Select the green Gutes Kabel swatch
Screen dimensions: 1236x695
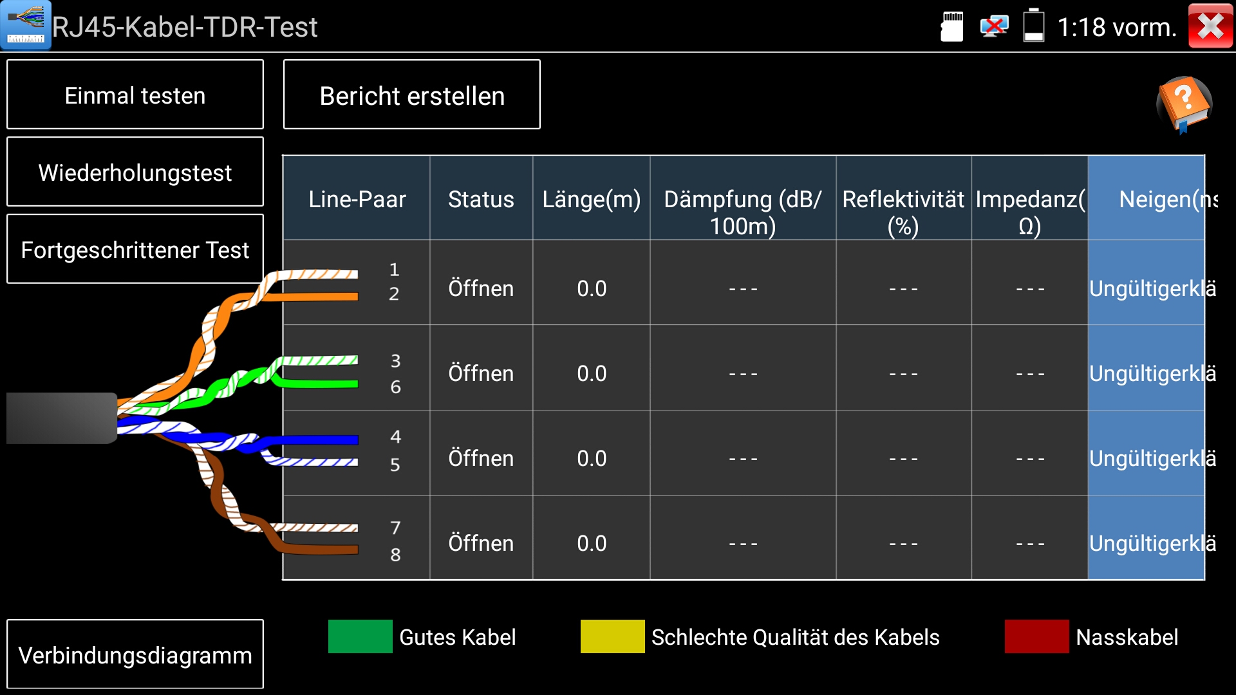[360, 637]
